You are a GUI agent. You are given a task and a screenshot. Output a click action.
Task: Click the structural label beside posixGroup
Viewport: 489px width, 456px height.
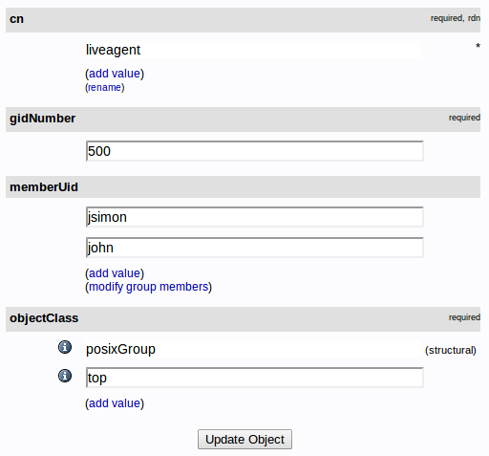(x=451, y=350)
